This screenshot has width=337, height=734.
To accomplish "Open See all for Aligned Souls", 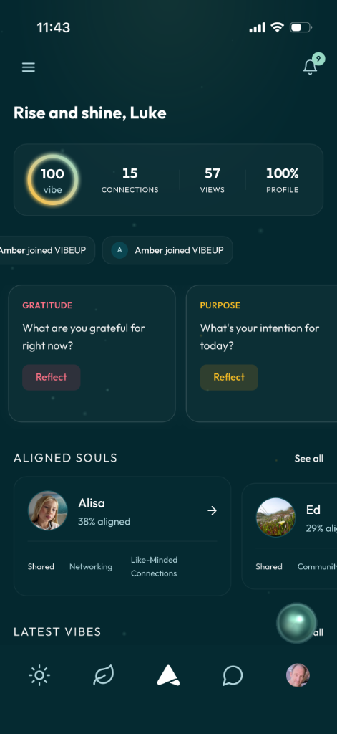I will 308,459.
